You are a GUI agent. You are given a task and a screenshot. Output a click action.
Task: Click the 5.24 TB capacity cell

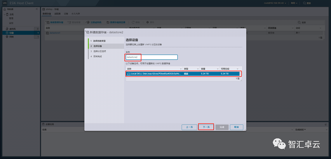[205, 74]
